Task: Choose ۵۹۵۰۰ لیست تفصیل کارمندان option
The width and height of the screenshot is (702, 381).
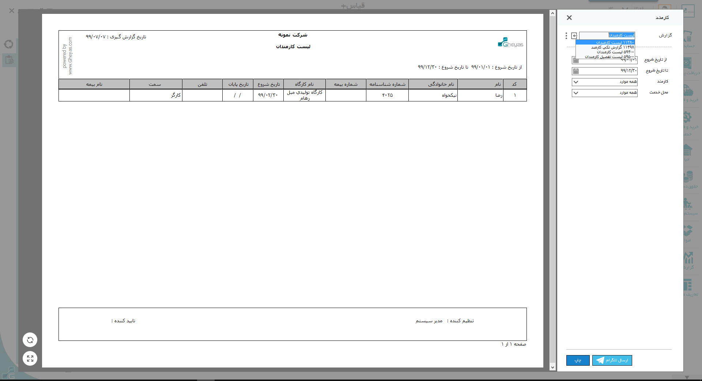Action: 605,57
